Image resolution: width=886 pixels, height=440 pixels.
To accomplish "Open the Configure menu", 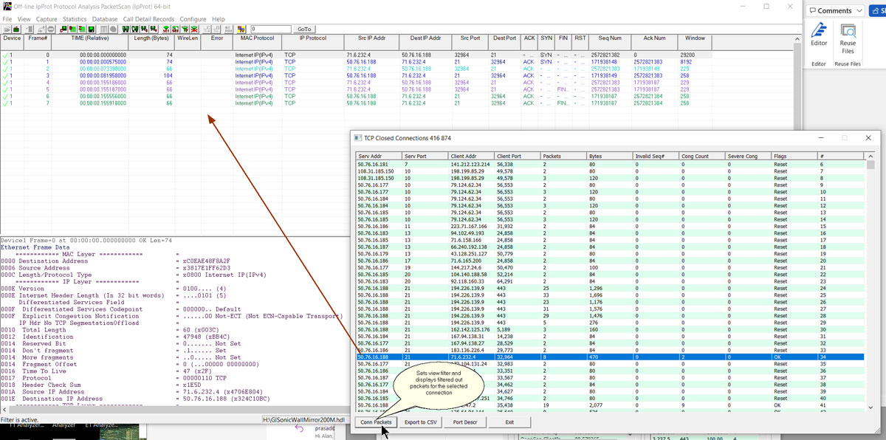I will point(193,18).
